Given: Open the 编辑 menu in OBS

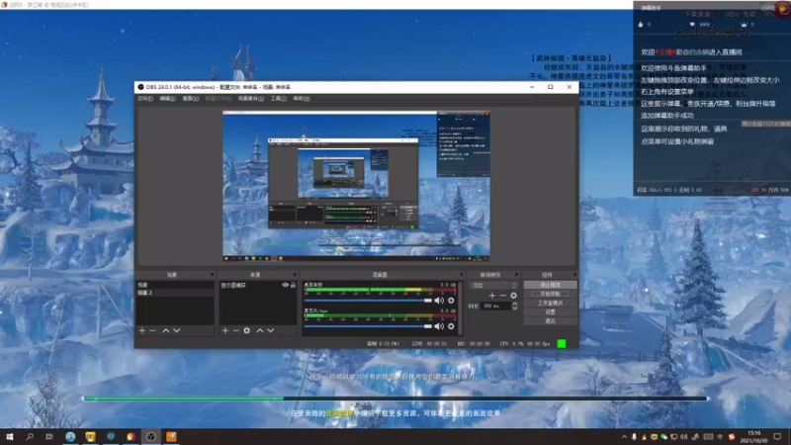Looking at the screenshot, I should pyautogui.click(x=167, y=98).
